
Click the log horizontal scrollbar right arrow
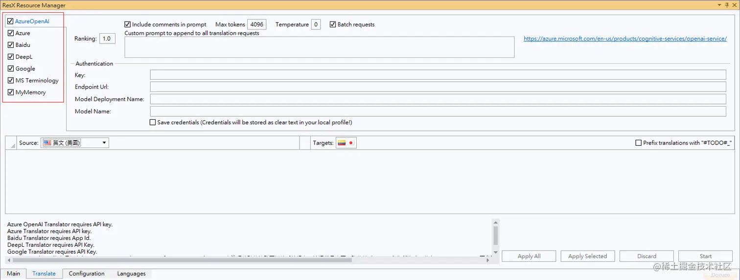pyautogui.click(x=489, y=260)
